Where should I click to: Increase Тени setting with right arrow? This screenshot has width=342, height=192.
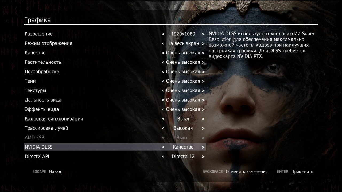coord(203,81)
